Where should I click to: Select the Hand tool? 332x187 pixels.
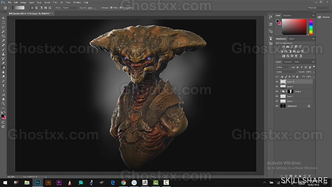(x=3, y=99)
